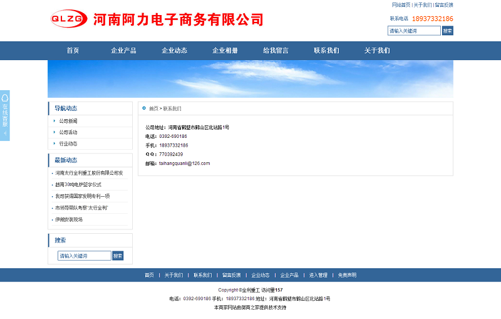Focus the header keyword search field
Screen dimensions: 501x319
413,31
